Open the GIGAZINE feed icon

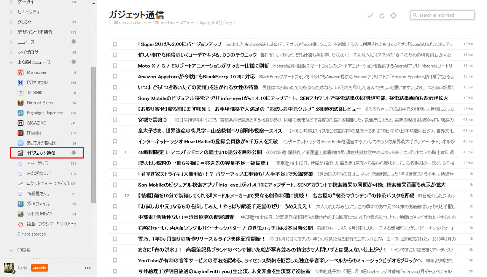pyautogui.click(x=21, y=123)
